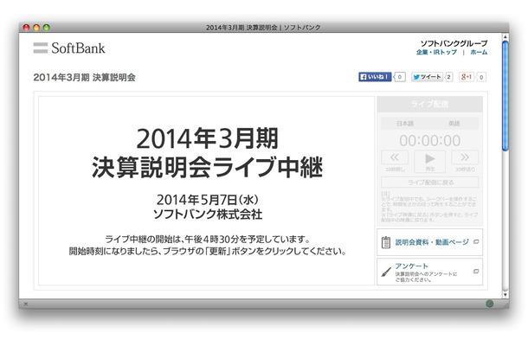Click external-link icon in アンケート box
Screen dimensions: 528x346
(476, 271)
